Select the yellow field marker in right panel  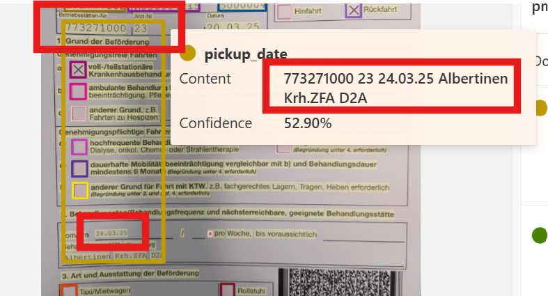coord(541,108)
